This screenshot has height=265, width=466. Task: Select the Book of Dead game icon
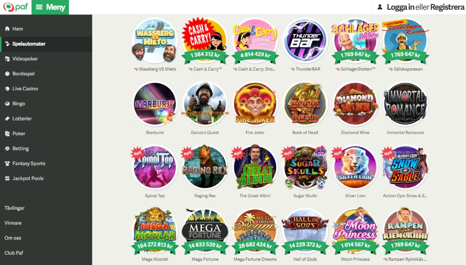click(x=305, y=104)
